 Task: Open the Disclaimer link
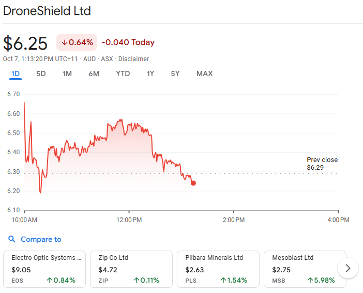pos(134,59)
